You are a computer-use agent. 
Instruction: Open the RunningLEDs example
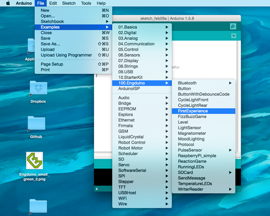click(204, 167)
